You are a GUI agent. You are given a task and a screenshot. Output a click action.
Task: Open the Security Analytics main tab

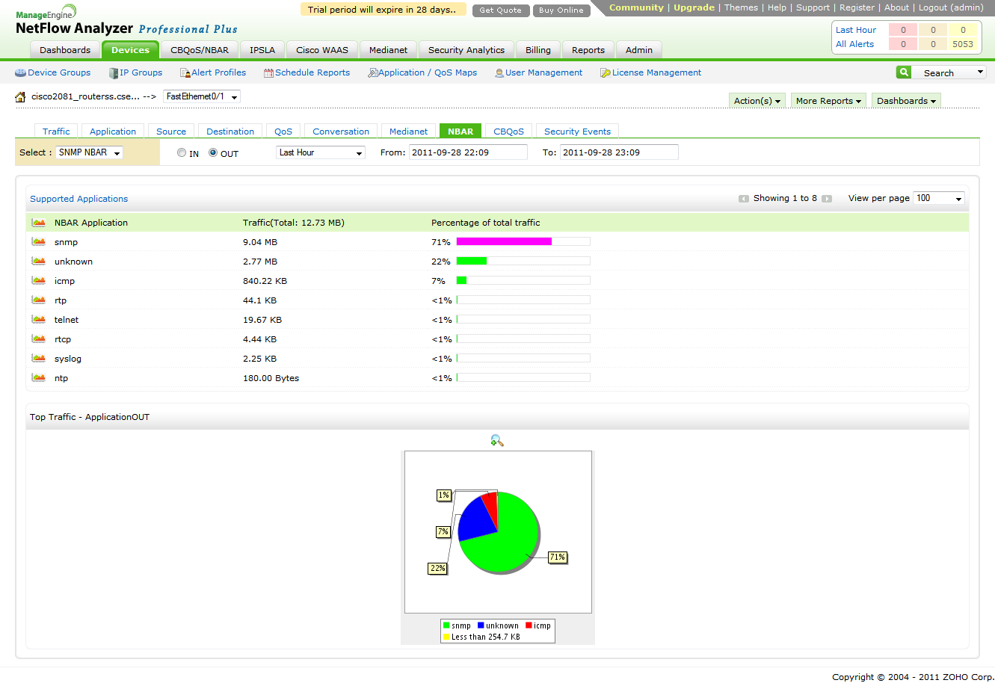click(466, 50)
